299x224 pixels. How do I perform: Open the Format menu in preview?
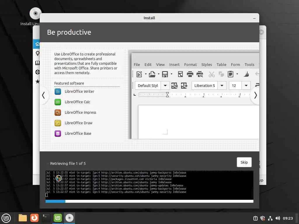pyautogui.click(x=190, y=64)
